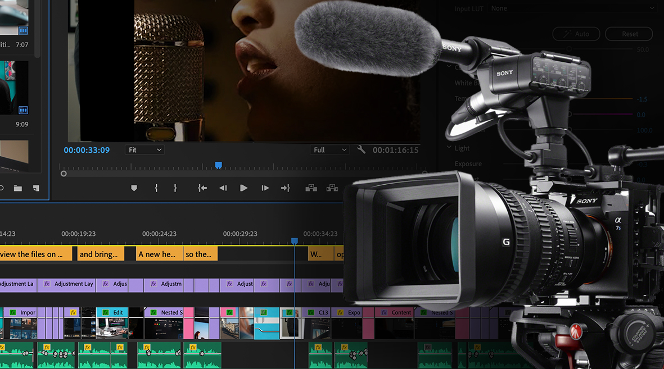Click the program monitor scrubber zoom handle circle
Image resolution: width=664 pixels, height=369 pixels.
click(64, 174)
